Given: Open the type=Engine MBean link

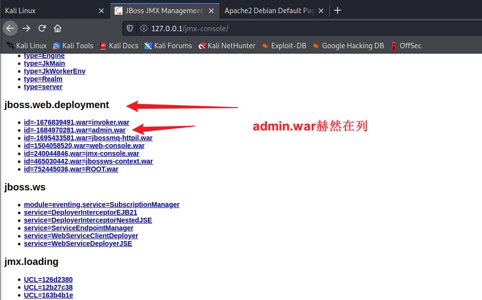Looking at the screenshot, I should coord(44,56).
